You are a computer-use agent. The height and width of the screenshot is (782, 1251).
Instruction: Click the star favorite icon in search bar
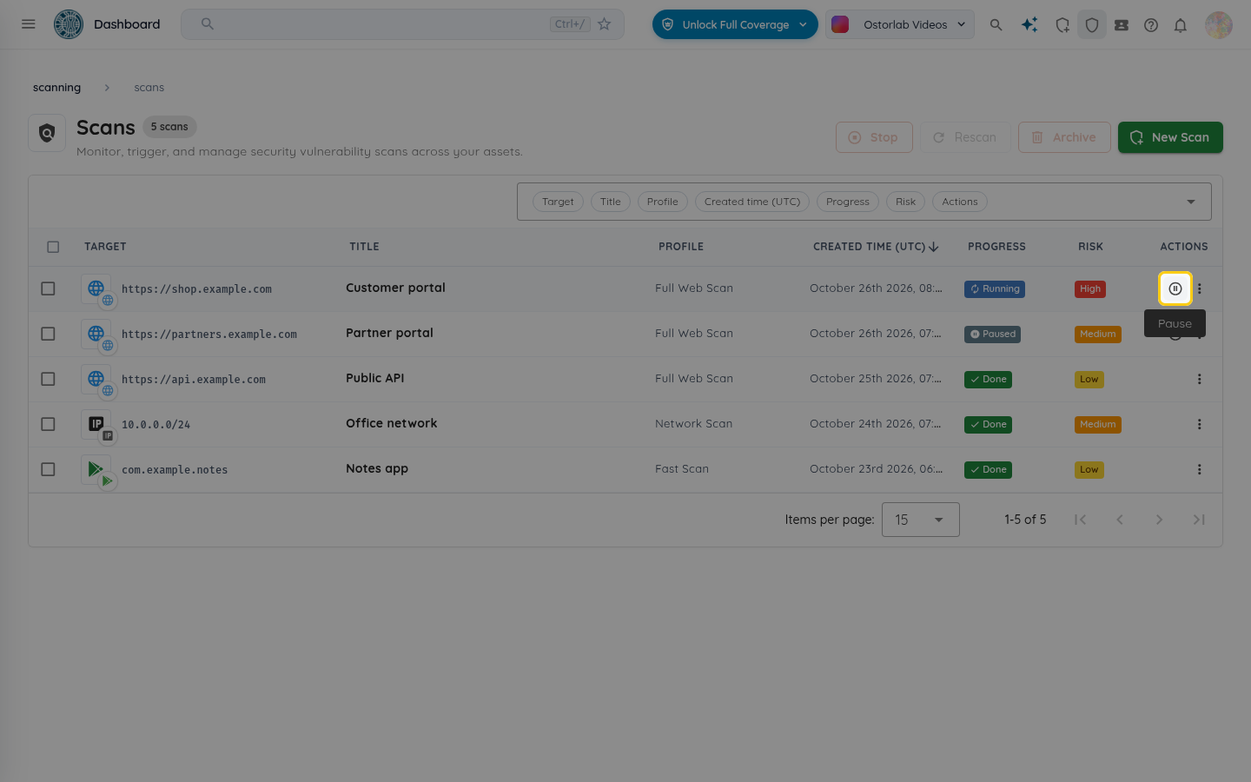[x=605, y=24]
